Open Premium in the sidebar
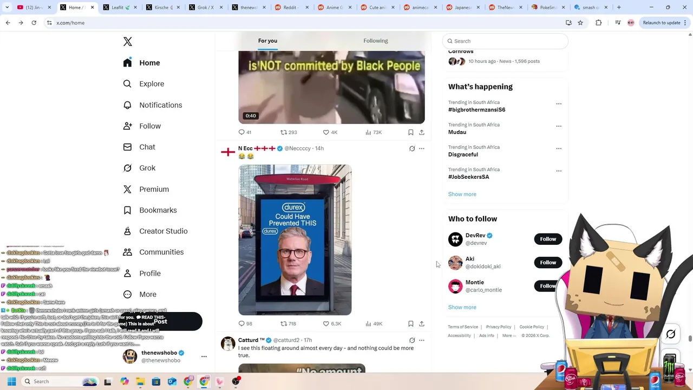 click(146, 189)
